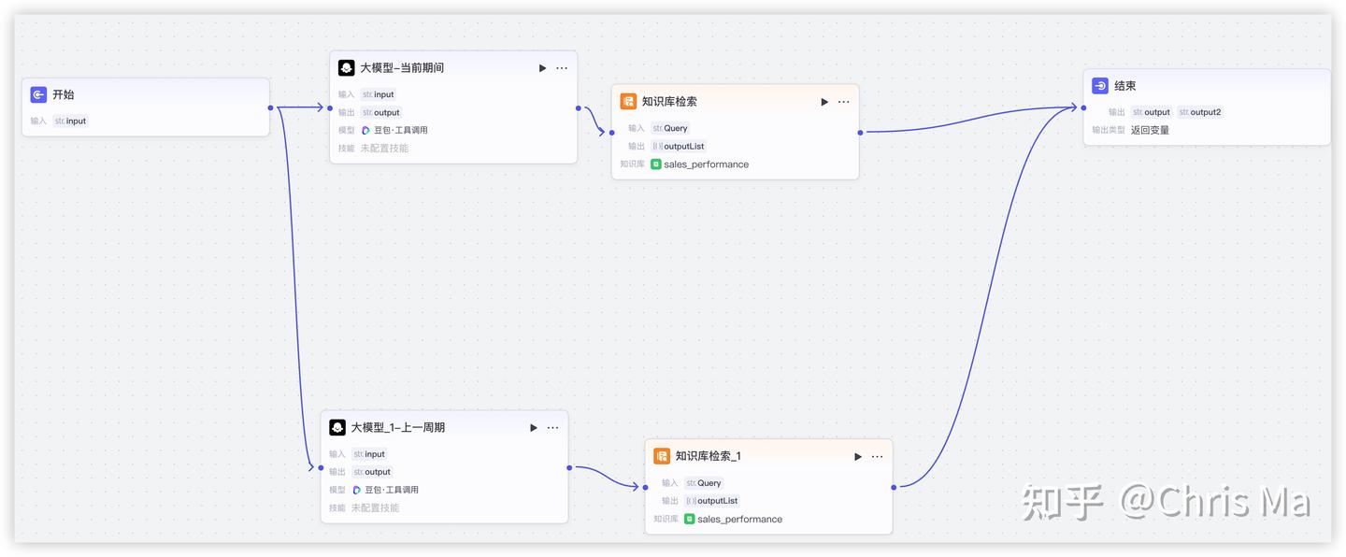
Task: Click the str input tag on 开始 node
Action: click(x=70, y=121)
